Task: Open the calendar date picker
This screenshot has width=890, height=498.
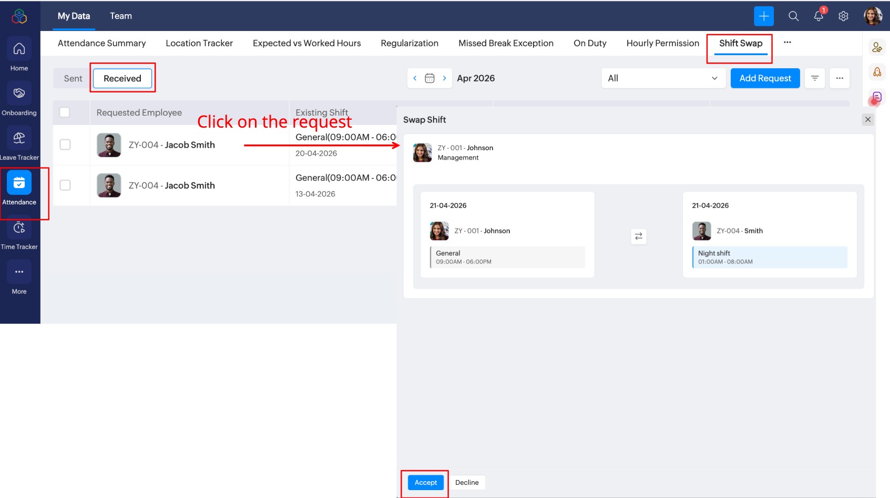Action: pyautogui.click(x=429, y=78)
